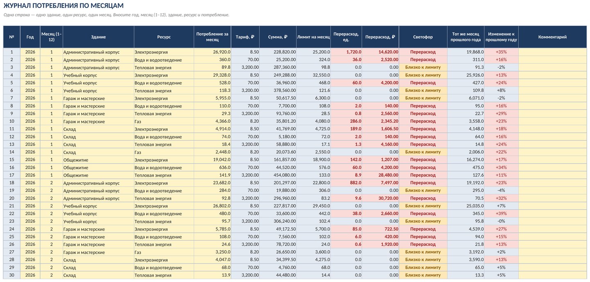Select the «Изменение к прошлому году» header
Screen dimensions: 590x282
click(501, 37)
